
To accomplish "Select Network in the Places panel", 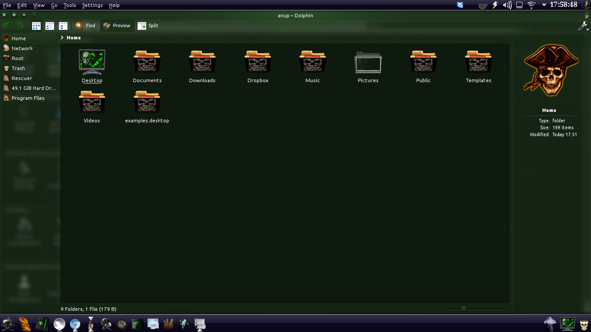I will pyautogui.click(x=29, y=48).
